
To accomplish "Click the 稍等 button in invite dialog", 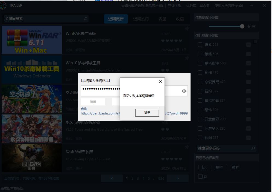I will pyautogui.click(x=93, y=102).
